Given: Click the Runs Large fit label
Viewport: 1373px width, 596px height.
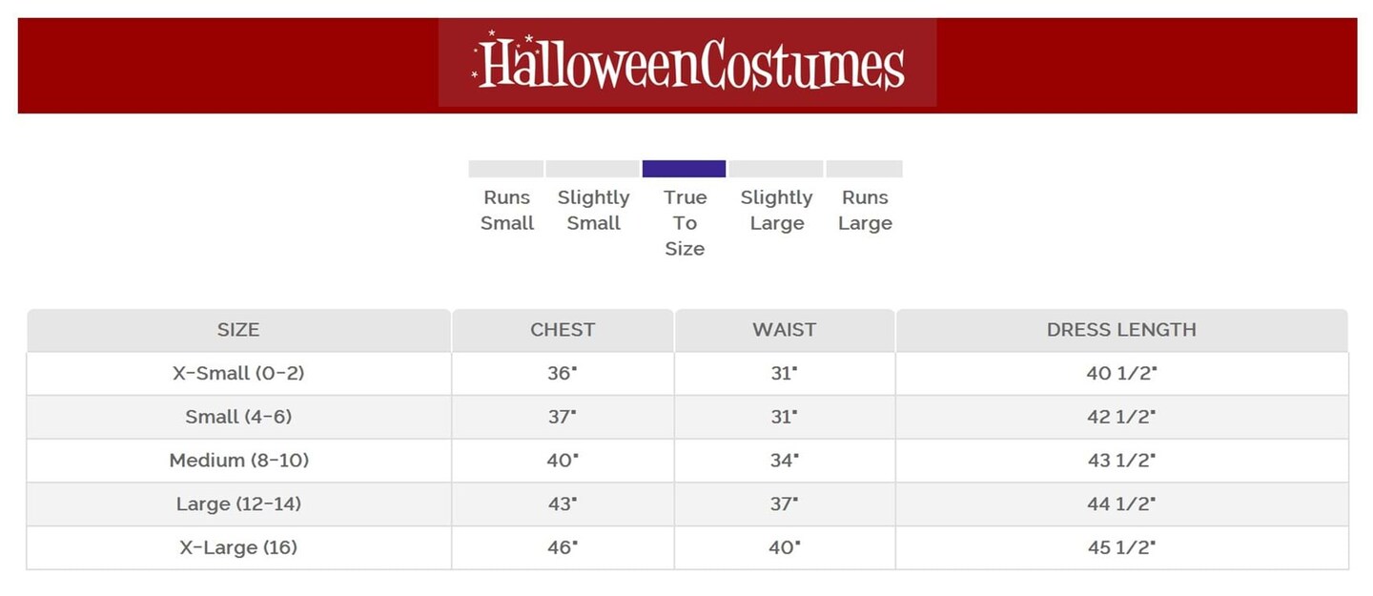Looking at the screenshot, I should tap(865, 210).
